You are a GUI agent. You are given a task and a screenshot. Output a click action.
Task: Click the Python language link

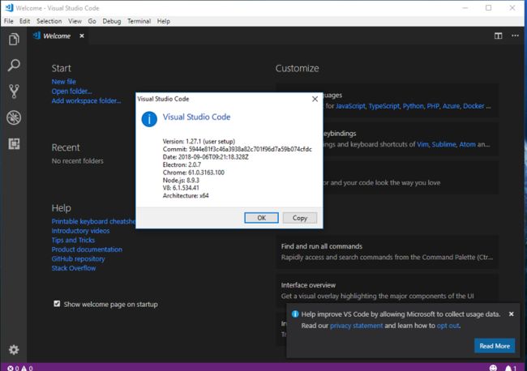click(x=413, y=106)
